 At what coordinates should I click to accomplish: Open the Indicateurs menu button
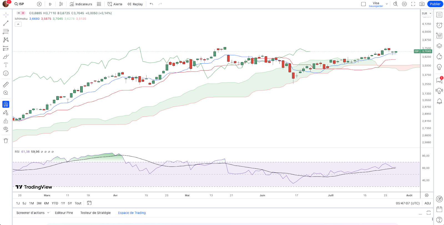coord(81,4)
